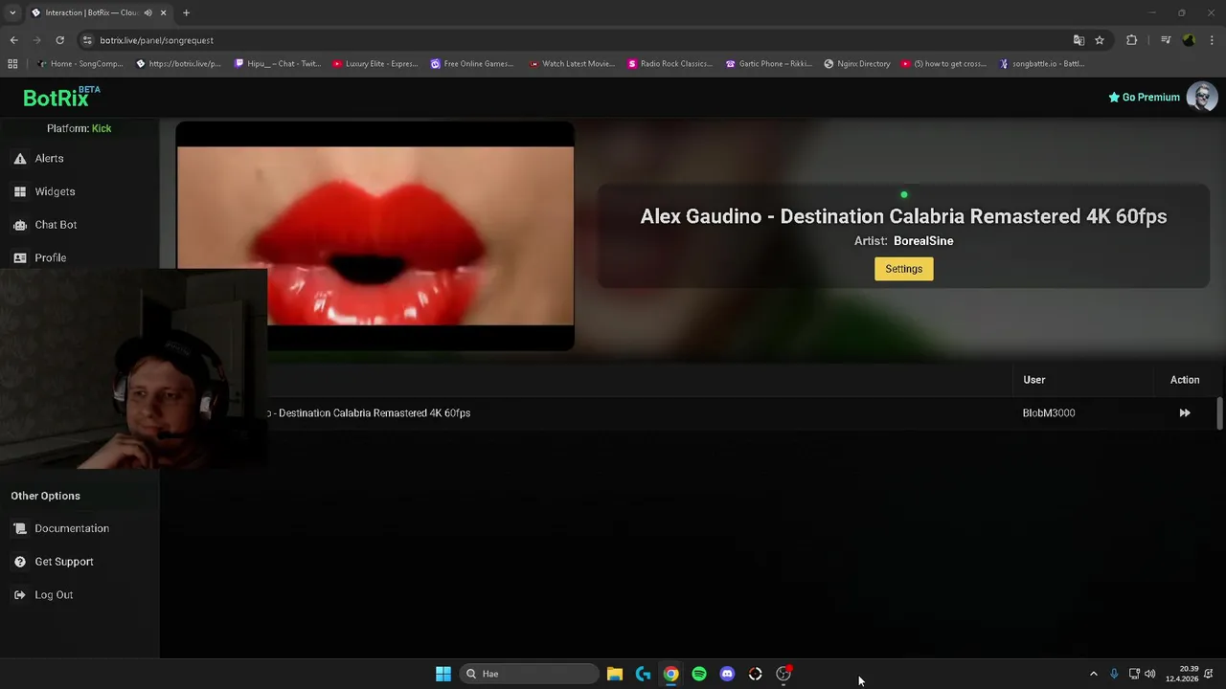
Task: Mute the tab via speaker icon
Action: [x=148, y=12]
